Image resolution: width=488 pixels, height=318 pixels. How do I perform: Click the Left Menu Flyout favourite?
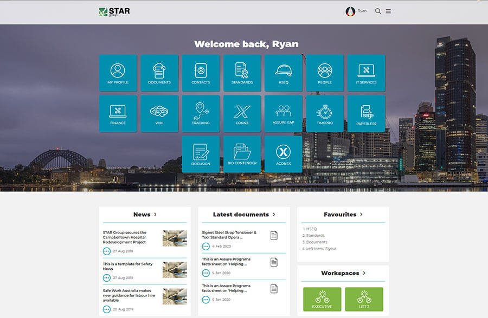[x=320, y=249]
